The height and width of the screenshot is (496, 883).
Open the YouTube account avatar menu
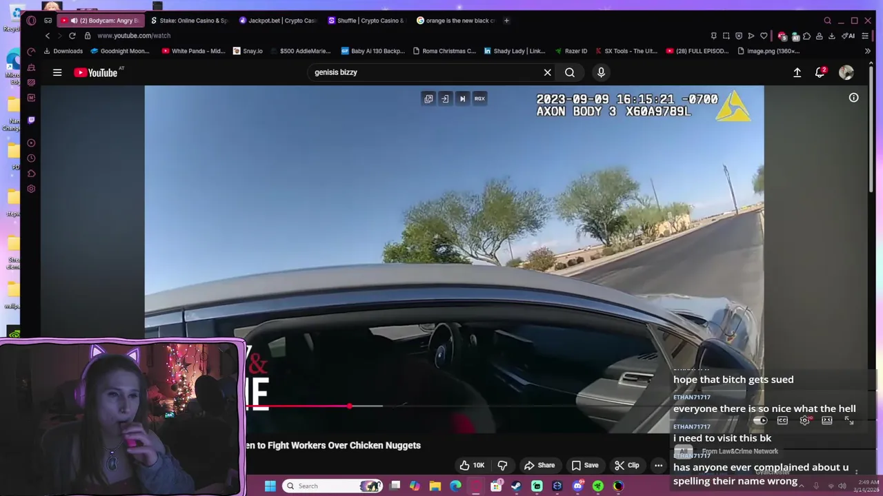(x=846, y=72)
